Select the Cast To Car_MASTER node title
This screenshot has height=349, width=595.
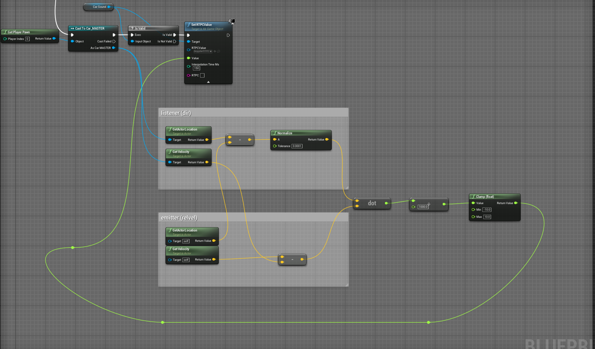[90, 28]
